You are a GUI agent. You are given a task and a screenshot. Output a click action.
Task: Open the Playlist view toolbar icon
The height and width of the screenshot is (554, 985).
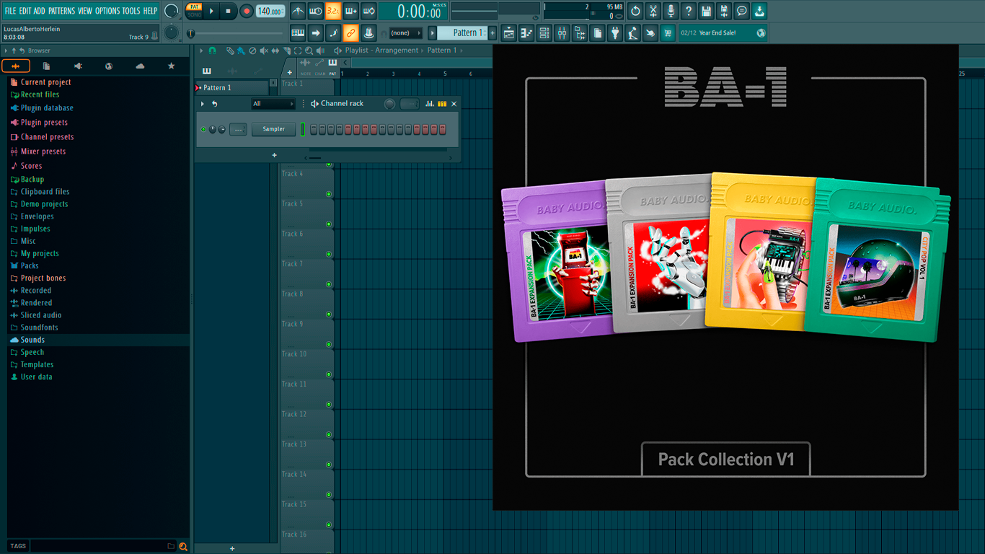coord(509,32)
